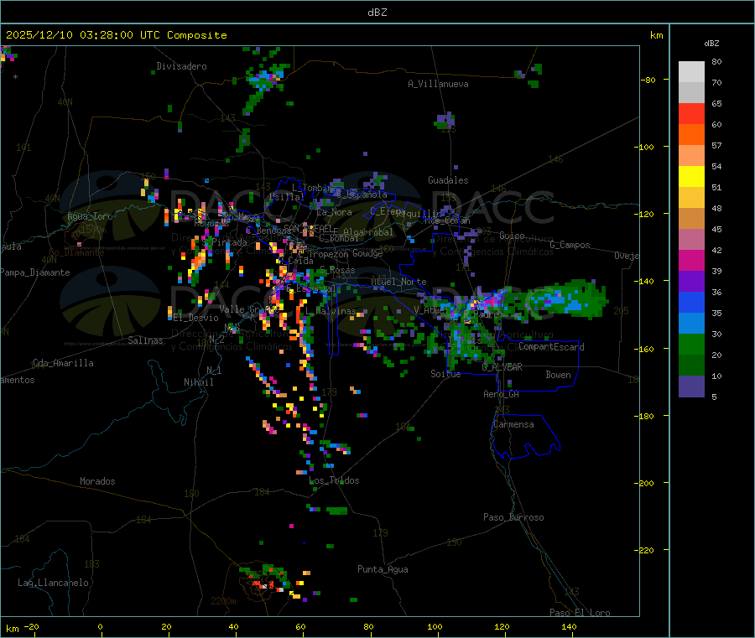Click the Carmensa map label
The width and height of the screenshot is (755, 638).
point(513,424)
